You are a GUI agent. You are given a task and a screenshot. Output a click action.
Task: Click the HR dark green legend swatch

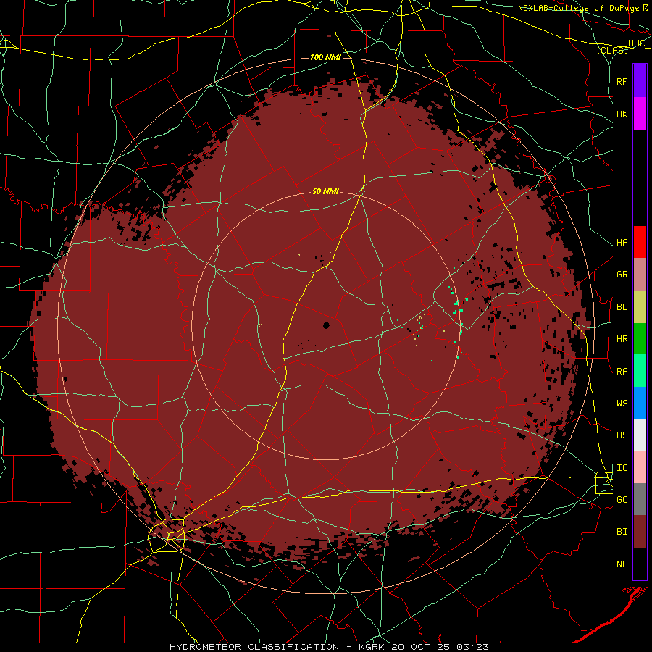click(640, 339)
